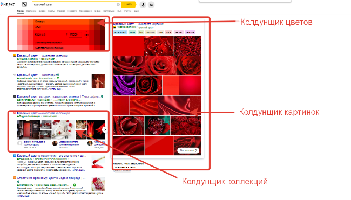
Task: Open the Коллекции tab
Action: pyautogui.click(x=109, y=11)
